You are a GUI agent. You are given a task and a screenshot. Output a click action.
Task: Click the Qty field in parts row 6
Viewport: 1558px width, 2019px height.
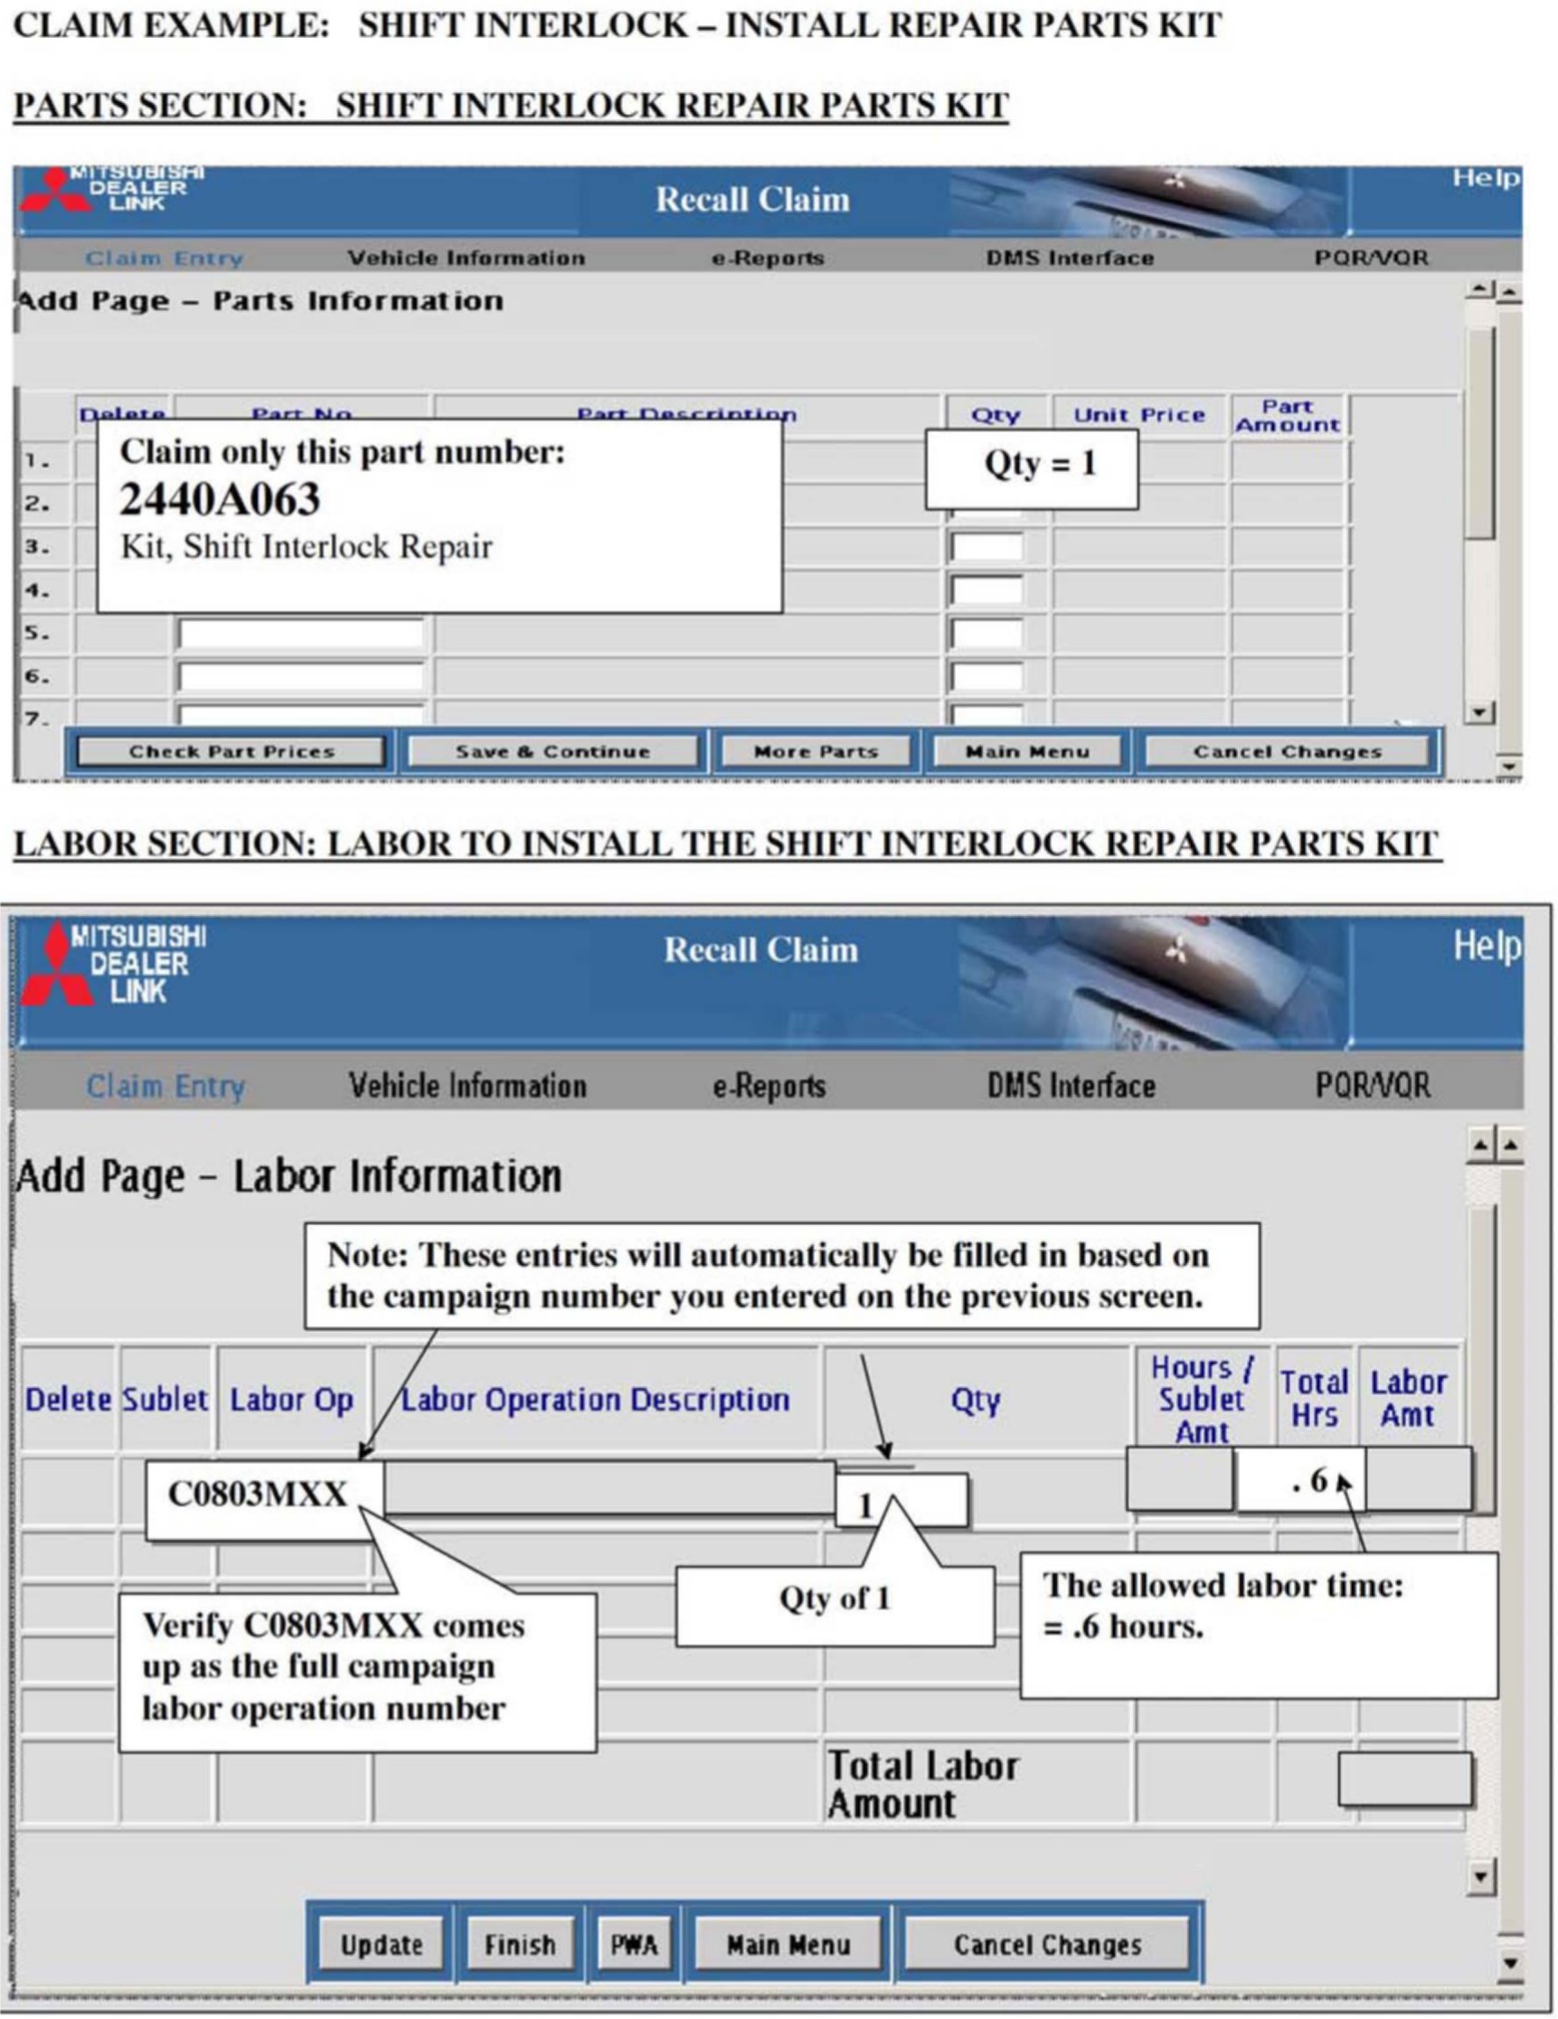pos(987,676)
